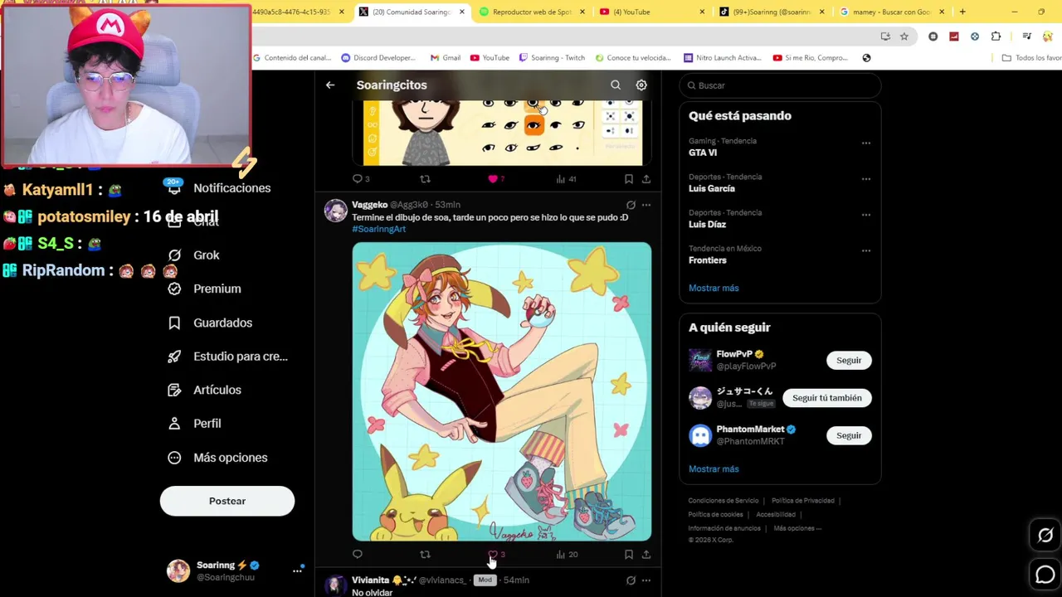Screen dimensions: 1062x597
Task: Follow PhantomMarket
Action: [849, 435]
